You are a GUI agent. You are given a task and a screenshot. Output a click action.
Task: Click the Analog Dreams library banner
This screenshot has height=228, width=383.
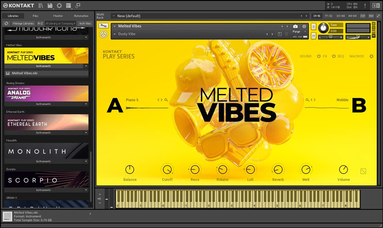pos(46,93)
